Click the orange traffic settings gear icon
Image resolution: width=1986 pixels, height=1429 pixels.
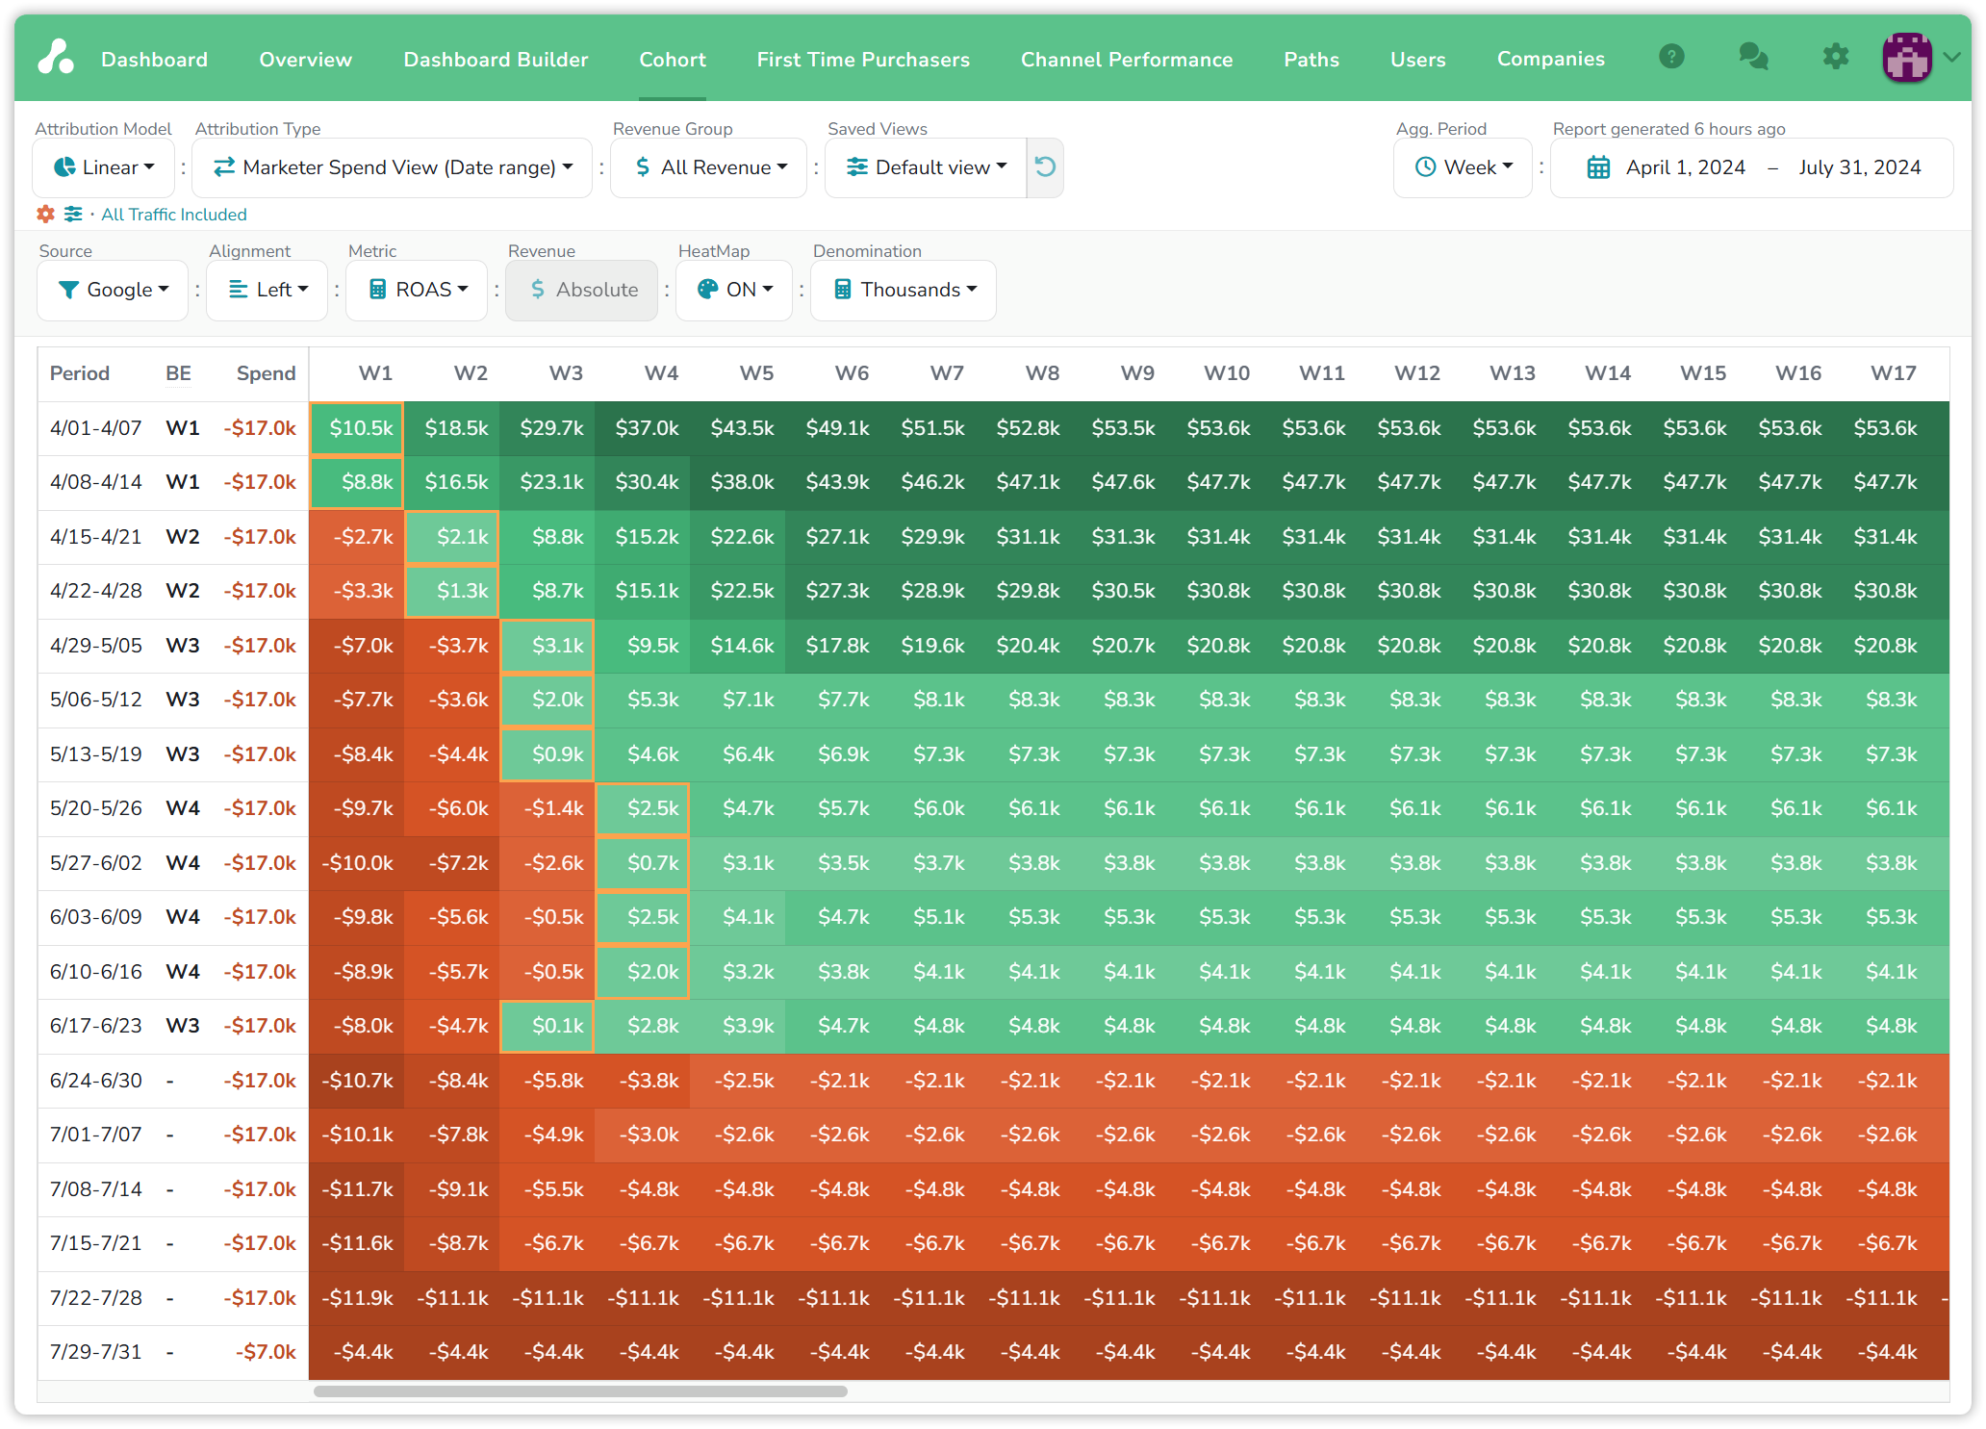click(45, 215)
